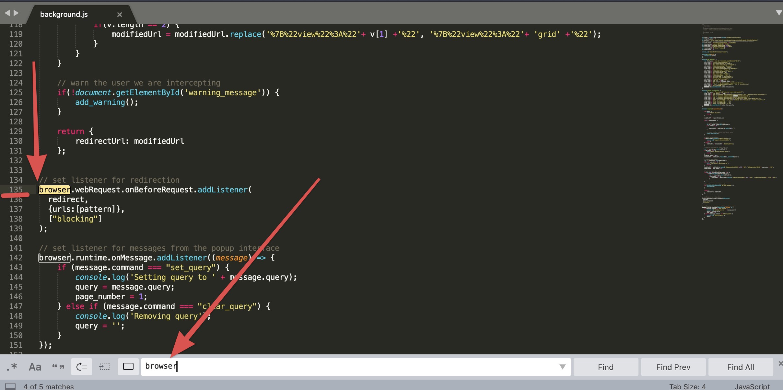
Task: Click the Find button
Action: pos(605,367)
